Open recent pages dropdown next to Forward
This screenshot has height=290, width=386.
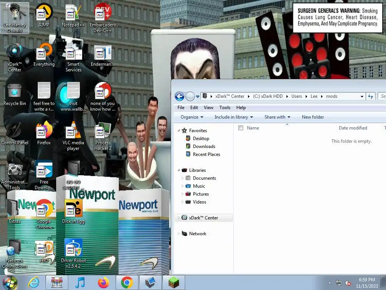click(198, 97)
